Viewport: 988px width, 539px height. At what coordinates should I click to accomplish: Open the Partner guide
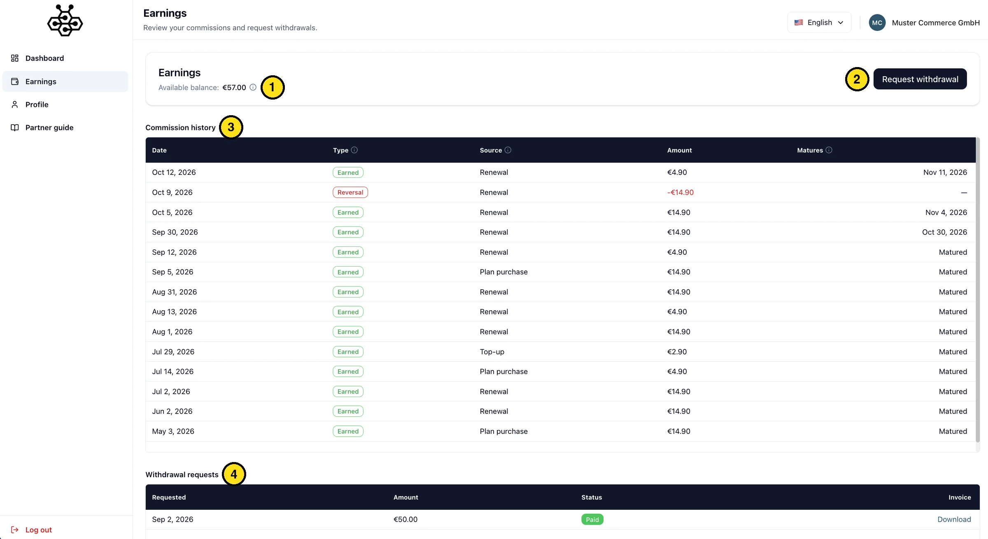[x=65, y=128]
